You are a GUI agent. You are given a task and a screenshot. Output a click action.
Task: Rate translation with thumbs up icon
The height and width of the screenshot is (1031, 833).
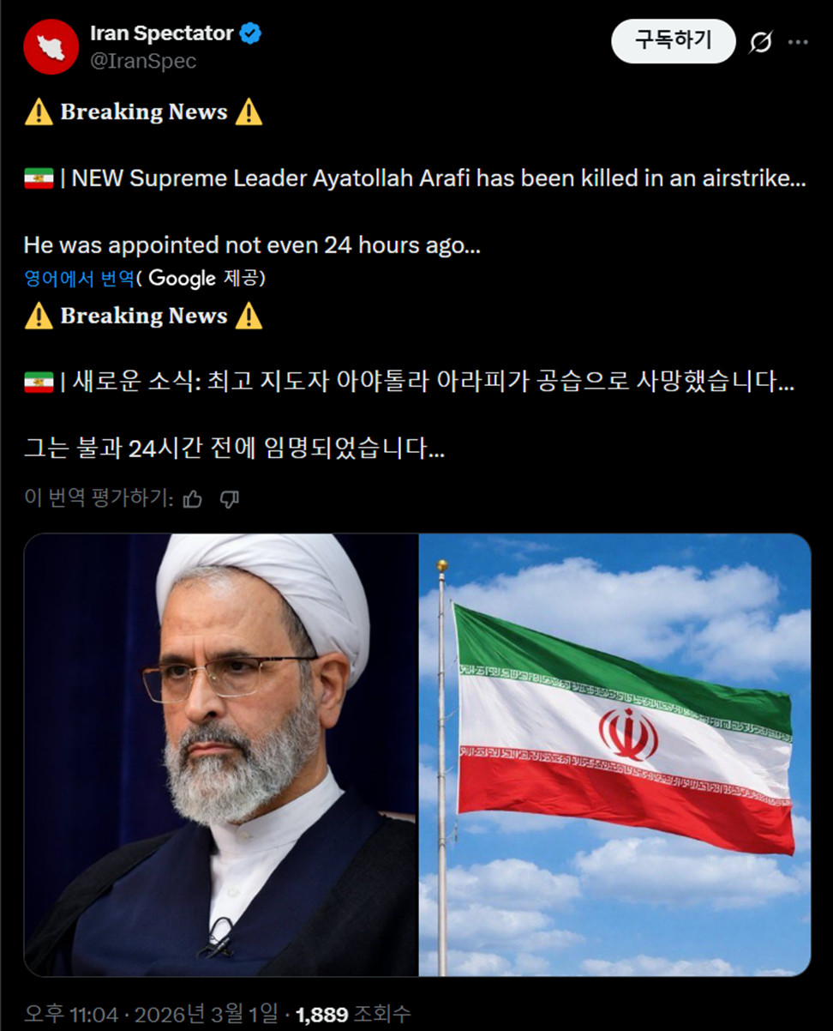[x=193, y=499]
